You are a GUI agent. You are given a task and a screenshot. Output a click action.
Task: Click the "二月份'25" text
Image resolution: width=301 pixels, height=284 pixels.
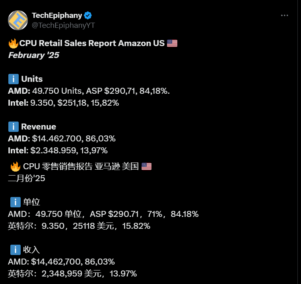click(27, 178)
